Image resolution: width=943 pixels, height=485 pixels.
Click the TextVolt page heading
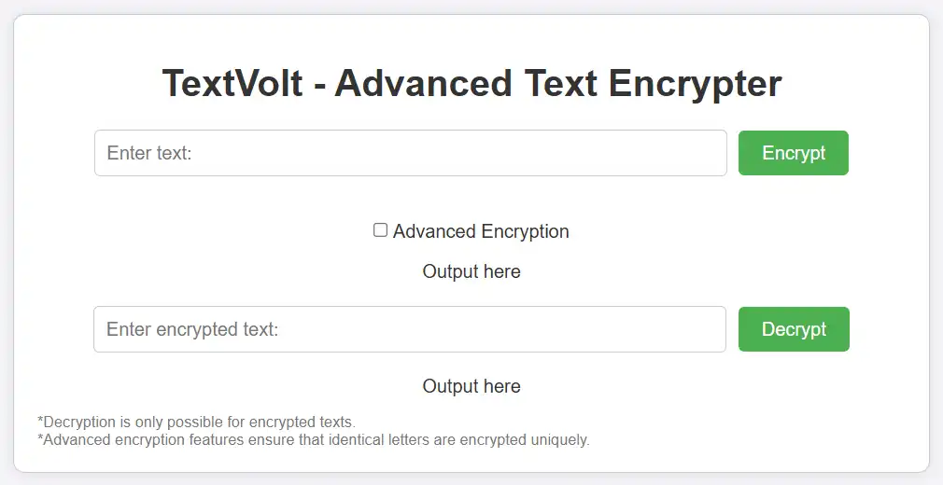click(471, 84)
